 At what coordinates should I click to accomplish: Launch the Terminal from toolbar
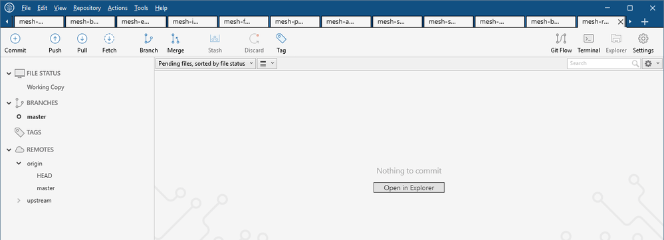point(589,39)
